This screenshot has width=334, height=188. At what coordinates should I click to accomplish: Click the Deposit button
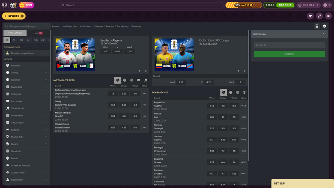click(285, 5)
